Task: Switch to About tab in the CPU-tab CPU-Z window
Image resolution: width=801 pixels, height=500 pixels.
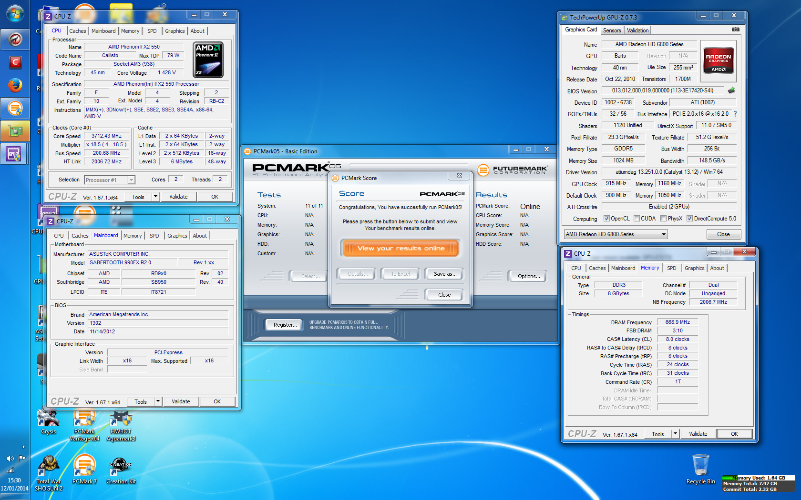Action: [197, 31]
